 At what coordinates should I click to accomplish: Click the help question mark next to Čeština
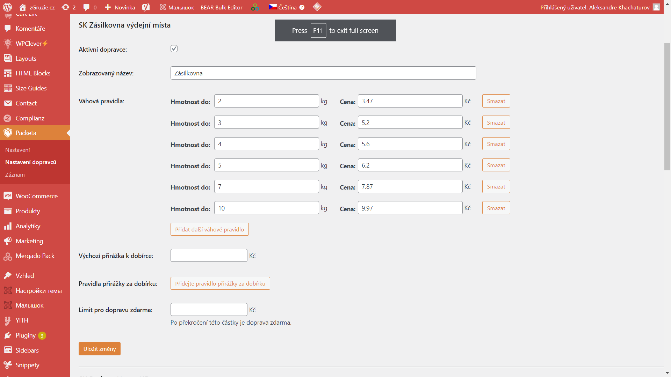click(302, 7)
